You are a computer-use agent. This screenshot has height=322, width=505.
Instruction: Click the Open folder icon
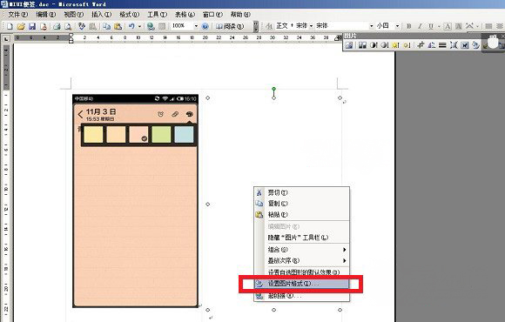coord(21,26)
